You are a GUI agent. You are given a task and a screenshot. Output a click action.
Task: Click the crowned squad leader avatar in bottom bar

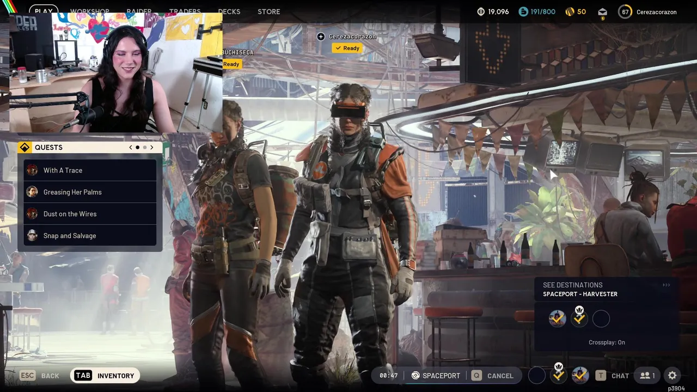pos(558,375)
